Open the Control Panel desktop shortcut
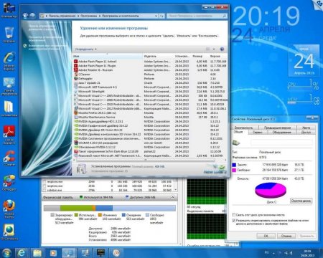 click(x=9, y=86)
